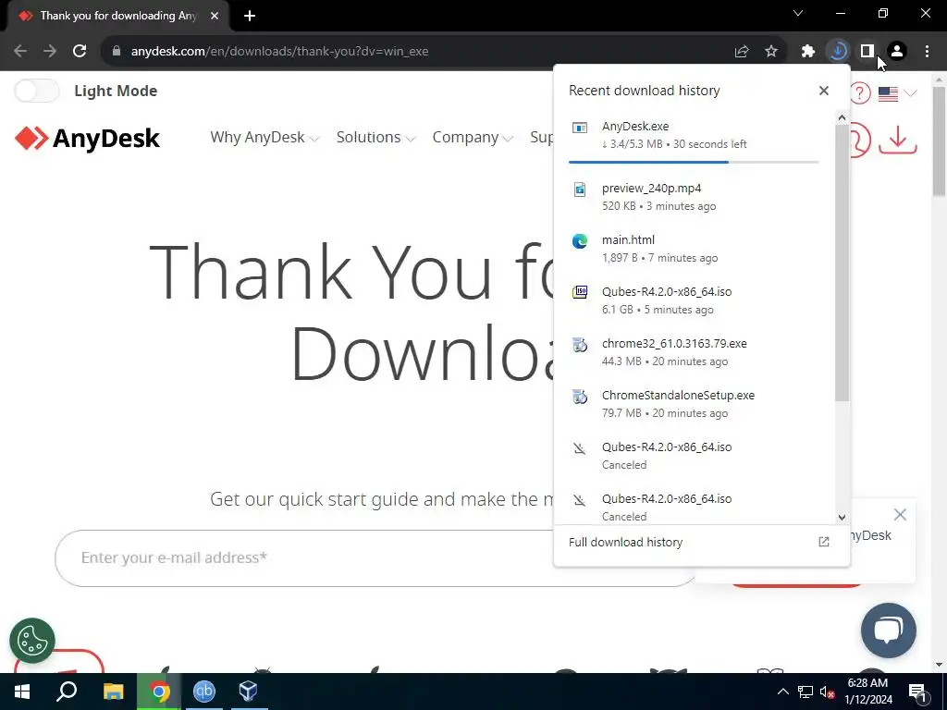Share this page icon in address bar
Image resolution: width=947 pixels, height=710 pixels.
(x=742, y=52)
